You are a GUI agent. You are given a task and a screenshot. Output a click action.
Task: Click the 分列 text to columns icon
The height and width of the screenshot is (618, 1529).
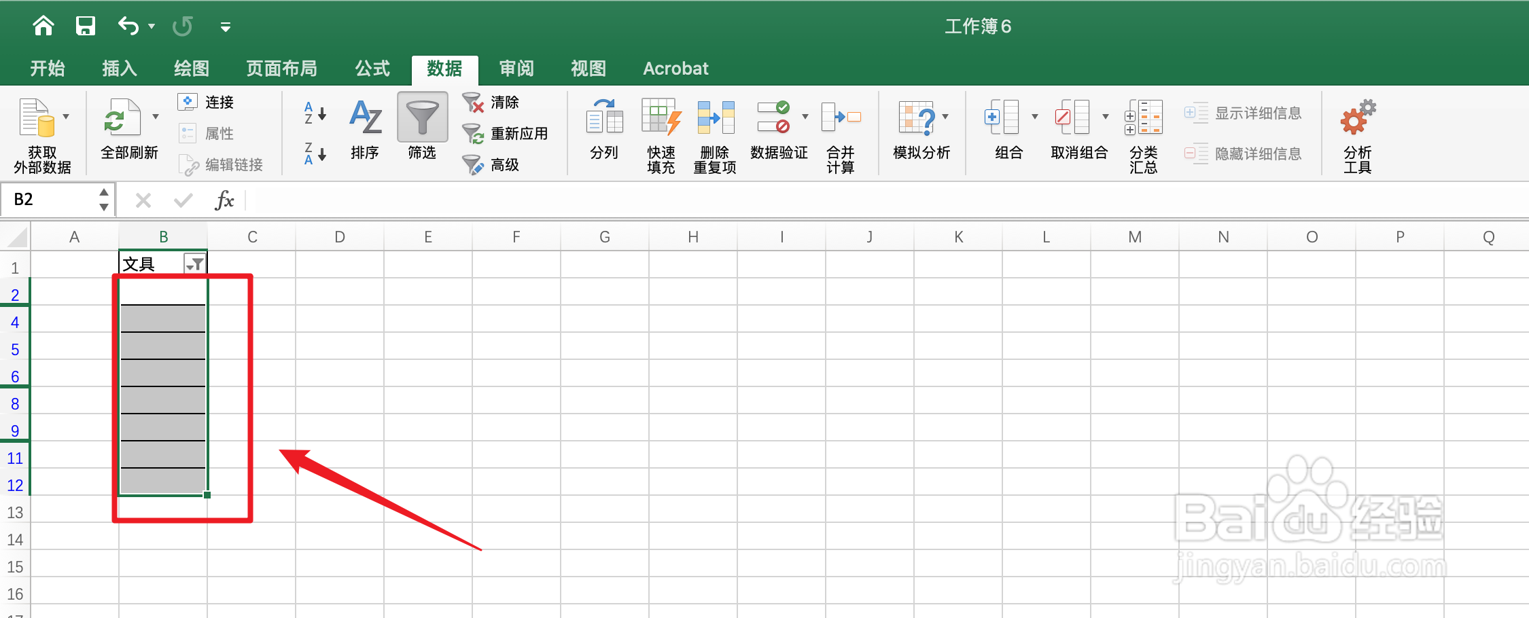coord(604,117)
